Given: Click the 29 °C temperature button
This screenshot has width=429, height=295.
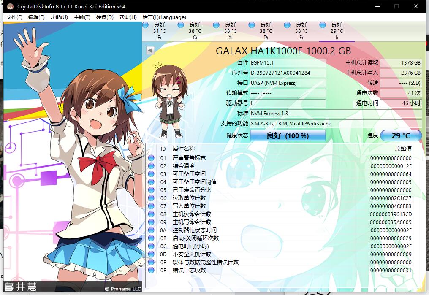Looking at the screenshot, I should tap(401, 135).
